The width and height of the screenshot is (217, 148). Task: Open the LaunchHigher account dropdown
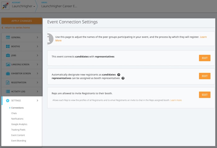point(23,6)
